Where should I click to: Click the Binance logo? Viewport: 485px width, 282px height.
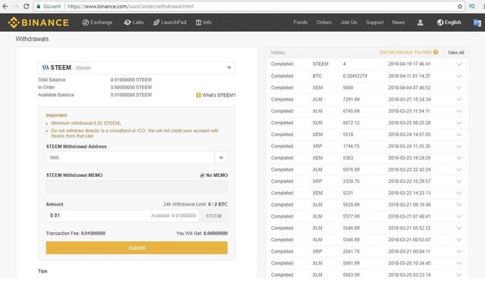coord(39,23)
